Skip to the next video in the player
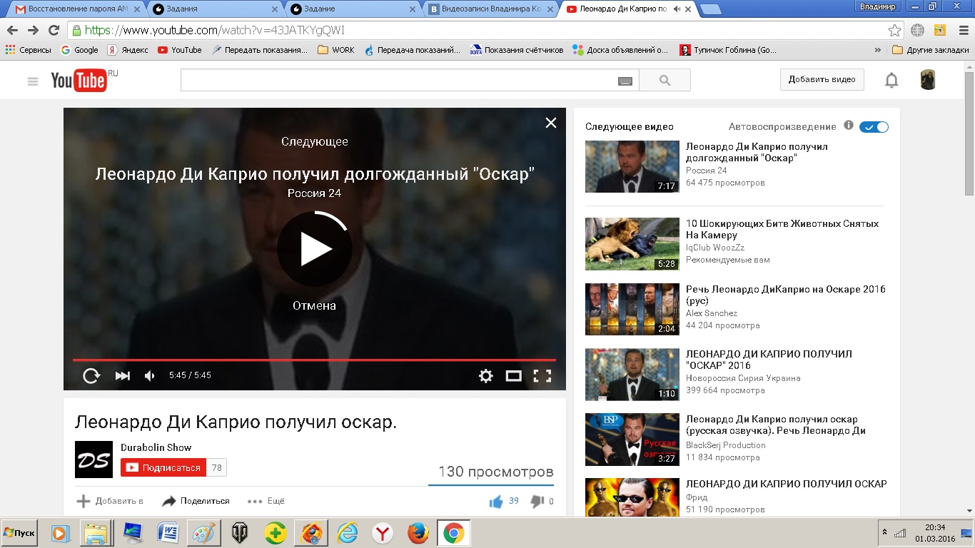The width and height of the screenshot is (975, 548). pyautogui.click(x=123, y=375)
